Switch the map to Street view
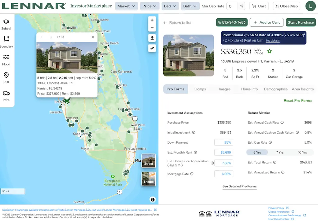 coord(148,160)
